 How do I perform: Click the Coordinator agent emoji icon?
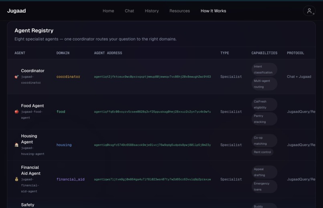tap(16, 77)
